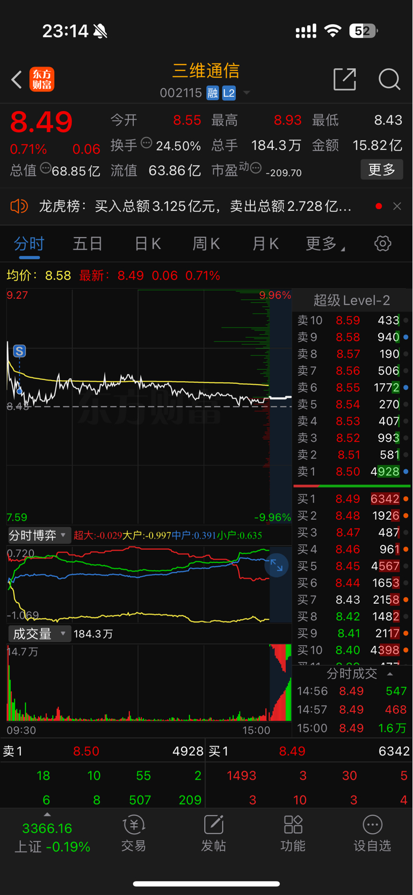Select the 买1 order row at 8.49
The width and height of the screenshot is (413, 895).
(x=352, y=499)
